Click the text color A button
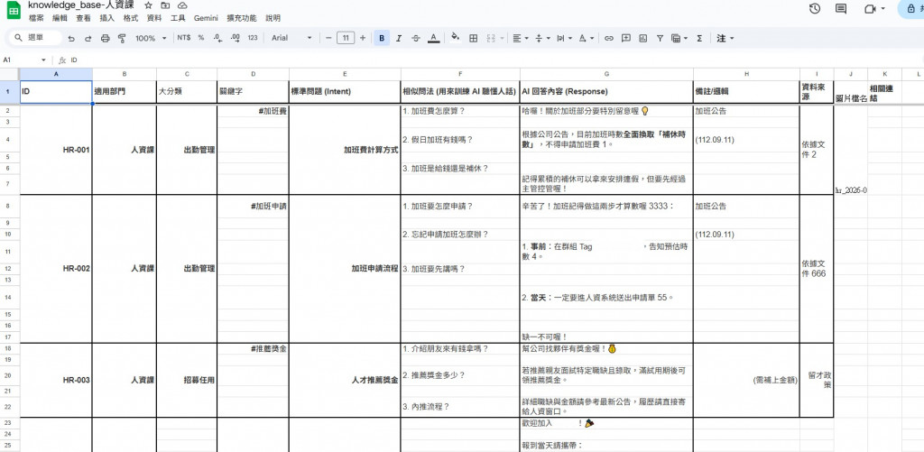 pos(434,38)
